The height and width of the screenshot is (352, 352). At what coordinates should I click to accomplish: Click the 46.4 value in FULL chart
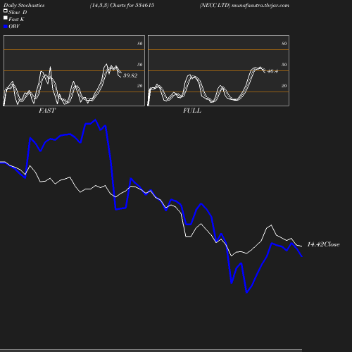click(272, 71)
